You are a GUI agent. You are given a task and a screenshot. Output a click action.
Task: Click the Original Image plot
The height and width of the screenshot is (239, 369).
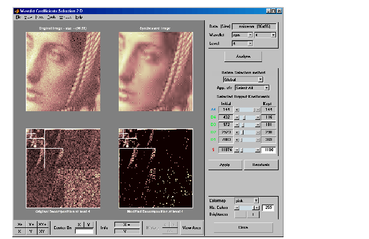pyautogui.click(x=63, y=72)
